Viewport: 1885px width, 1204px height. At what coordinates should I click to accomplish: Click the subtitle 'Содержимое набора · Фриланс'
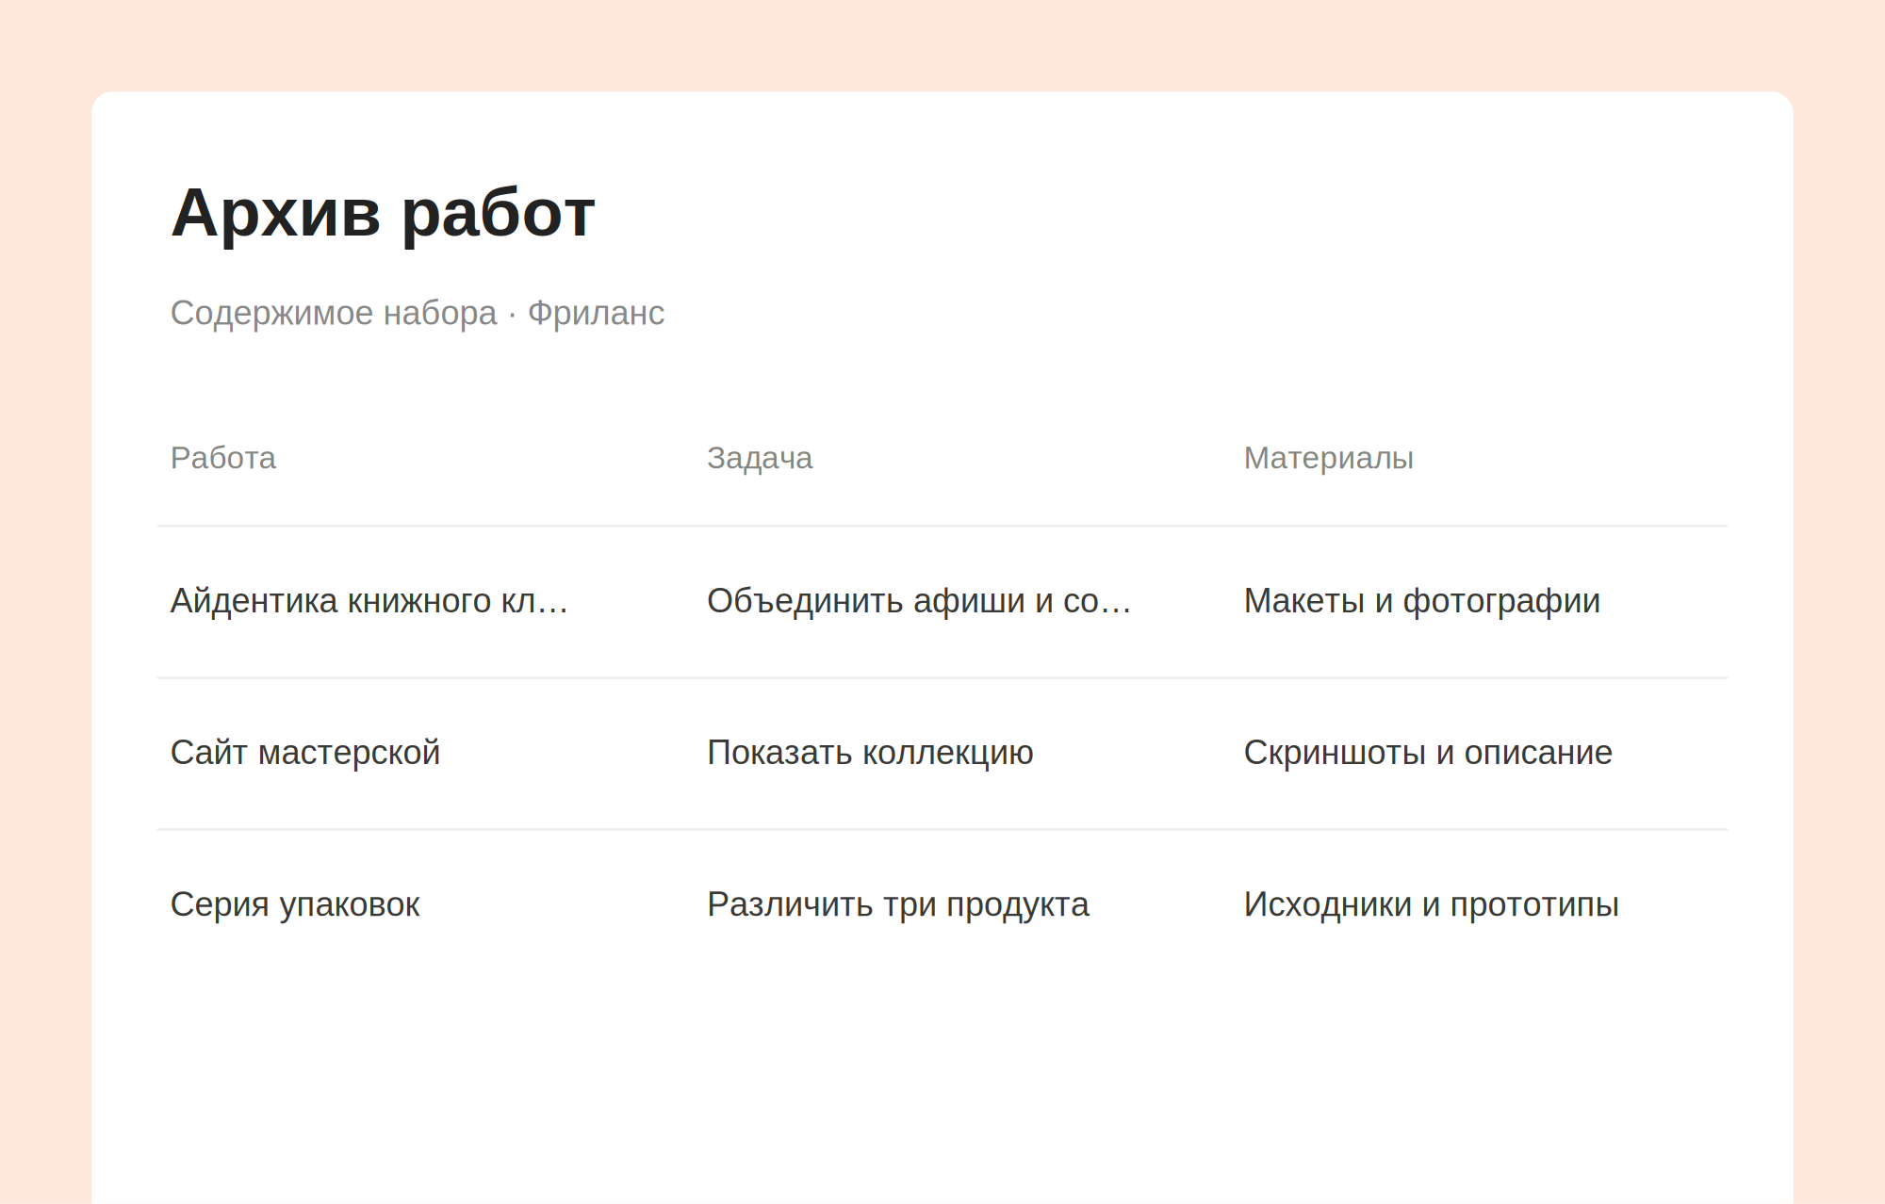pyautogui.click(x=418, y=313)
